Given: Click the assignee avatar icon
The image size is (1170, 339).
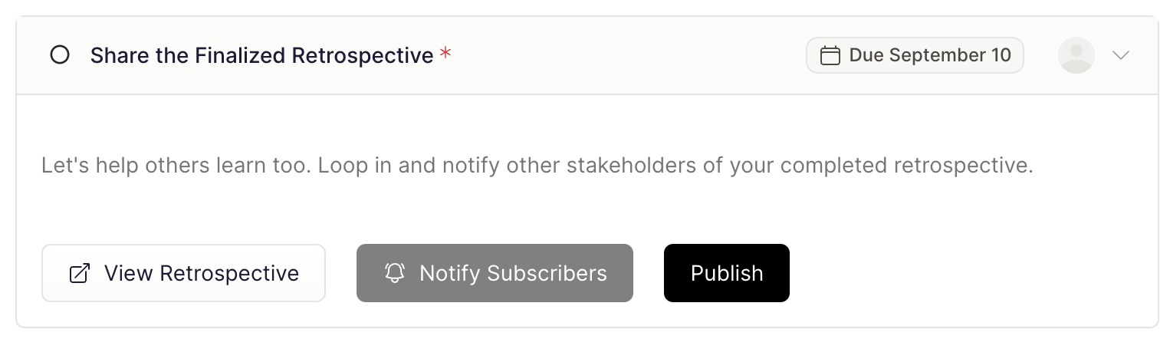Looking at the screenshot, I should (1076, 55).
